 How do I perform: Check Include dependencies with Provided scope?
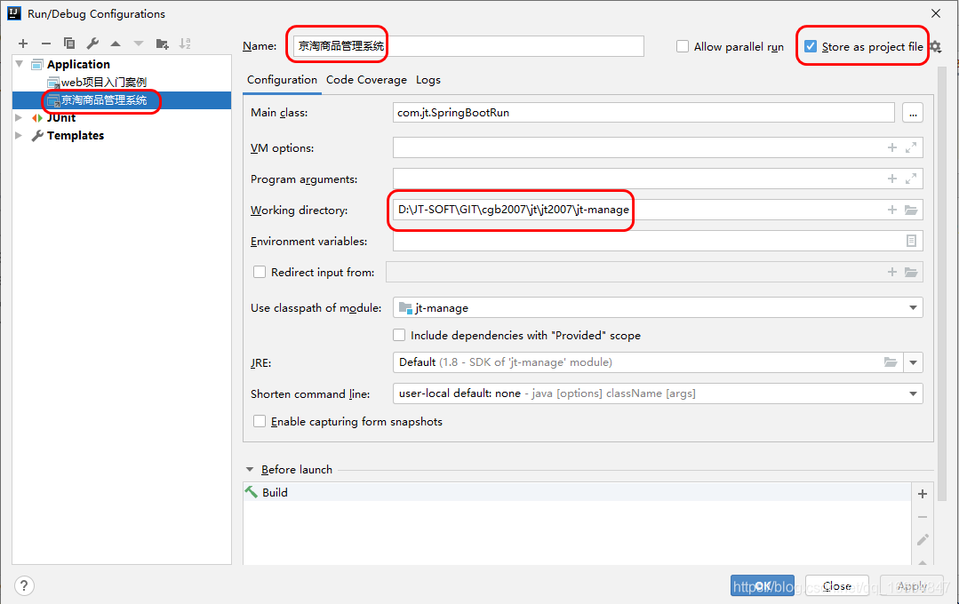click(399, 335)
